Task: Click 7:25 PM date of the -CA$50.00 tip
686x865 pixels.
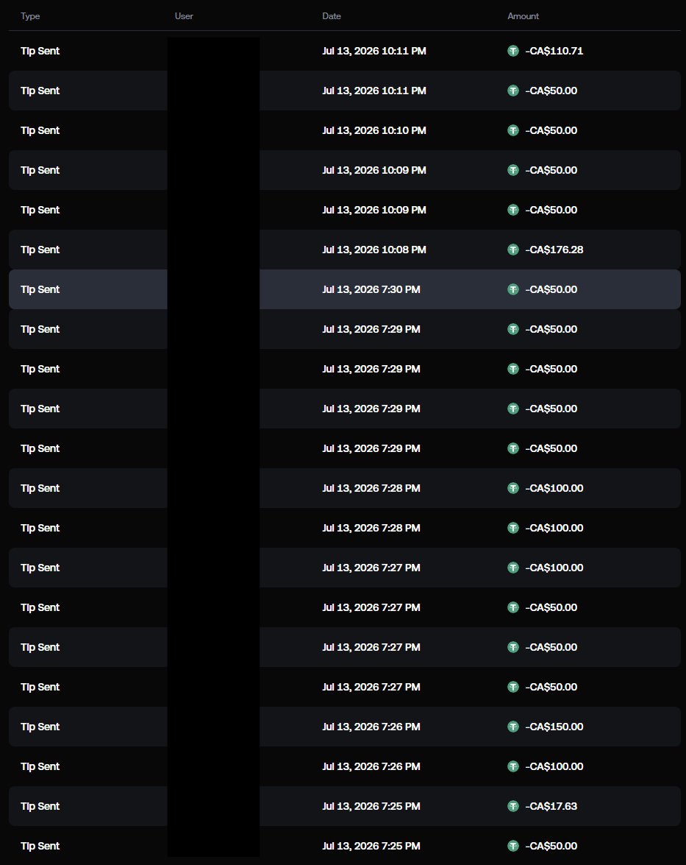Action: tap(371, 846)
